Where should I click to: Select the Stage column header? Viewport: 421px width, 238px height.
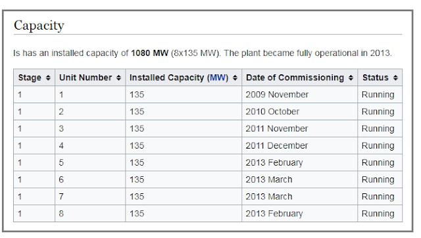[30, 78]
